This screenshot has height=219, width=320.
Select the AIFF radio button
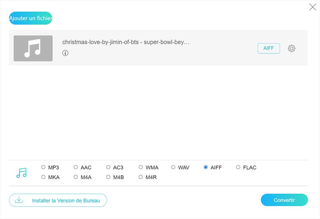(206, 168)
